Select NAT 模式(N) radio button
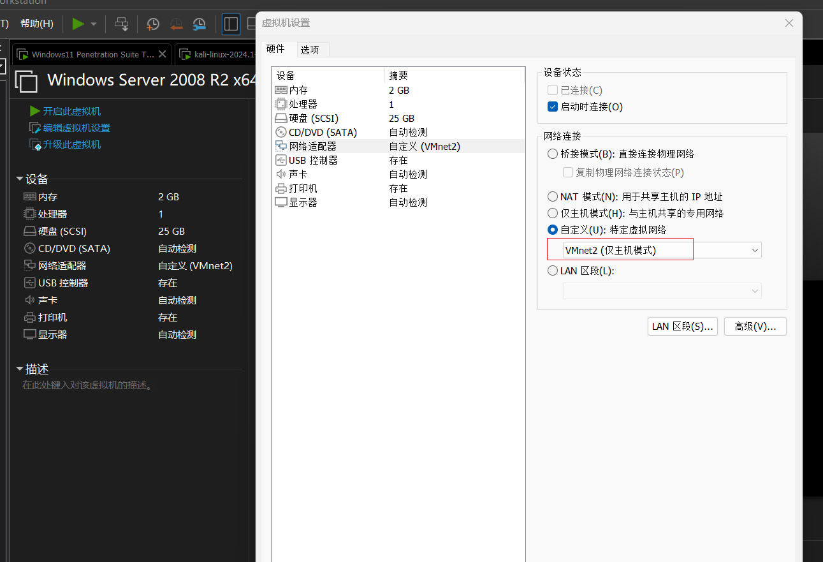This screenshot has width=823, height=562. coord(553,196)
